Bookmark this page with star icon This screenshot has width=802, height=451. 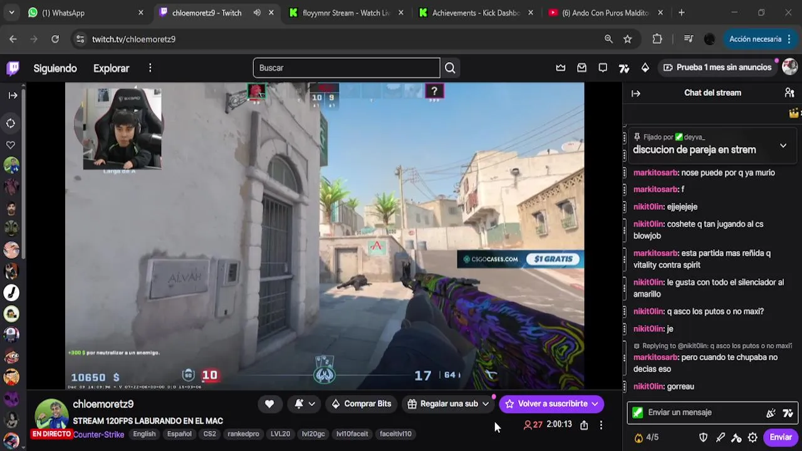(x=628, y=39)
